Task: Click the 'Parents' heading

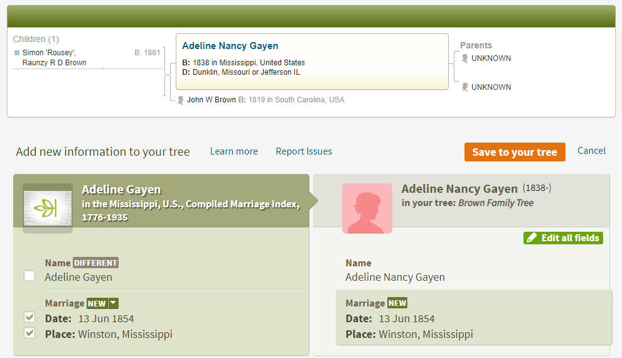Action: pos(476,45)
